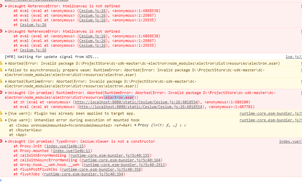Expand 'Plugin has already been applied' warning
Viewport: 302px width, 185px height.
(6, 114)
